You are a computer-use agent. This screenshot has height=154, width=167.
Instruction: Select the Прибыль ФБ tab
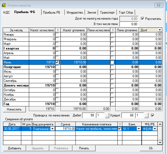click(25, 12)
